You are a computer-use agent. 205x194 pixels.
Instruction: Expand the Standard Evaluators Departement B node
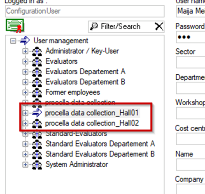click(25, 154)
